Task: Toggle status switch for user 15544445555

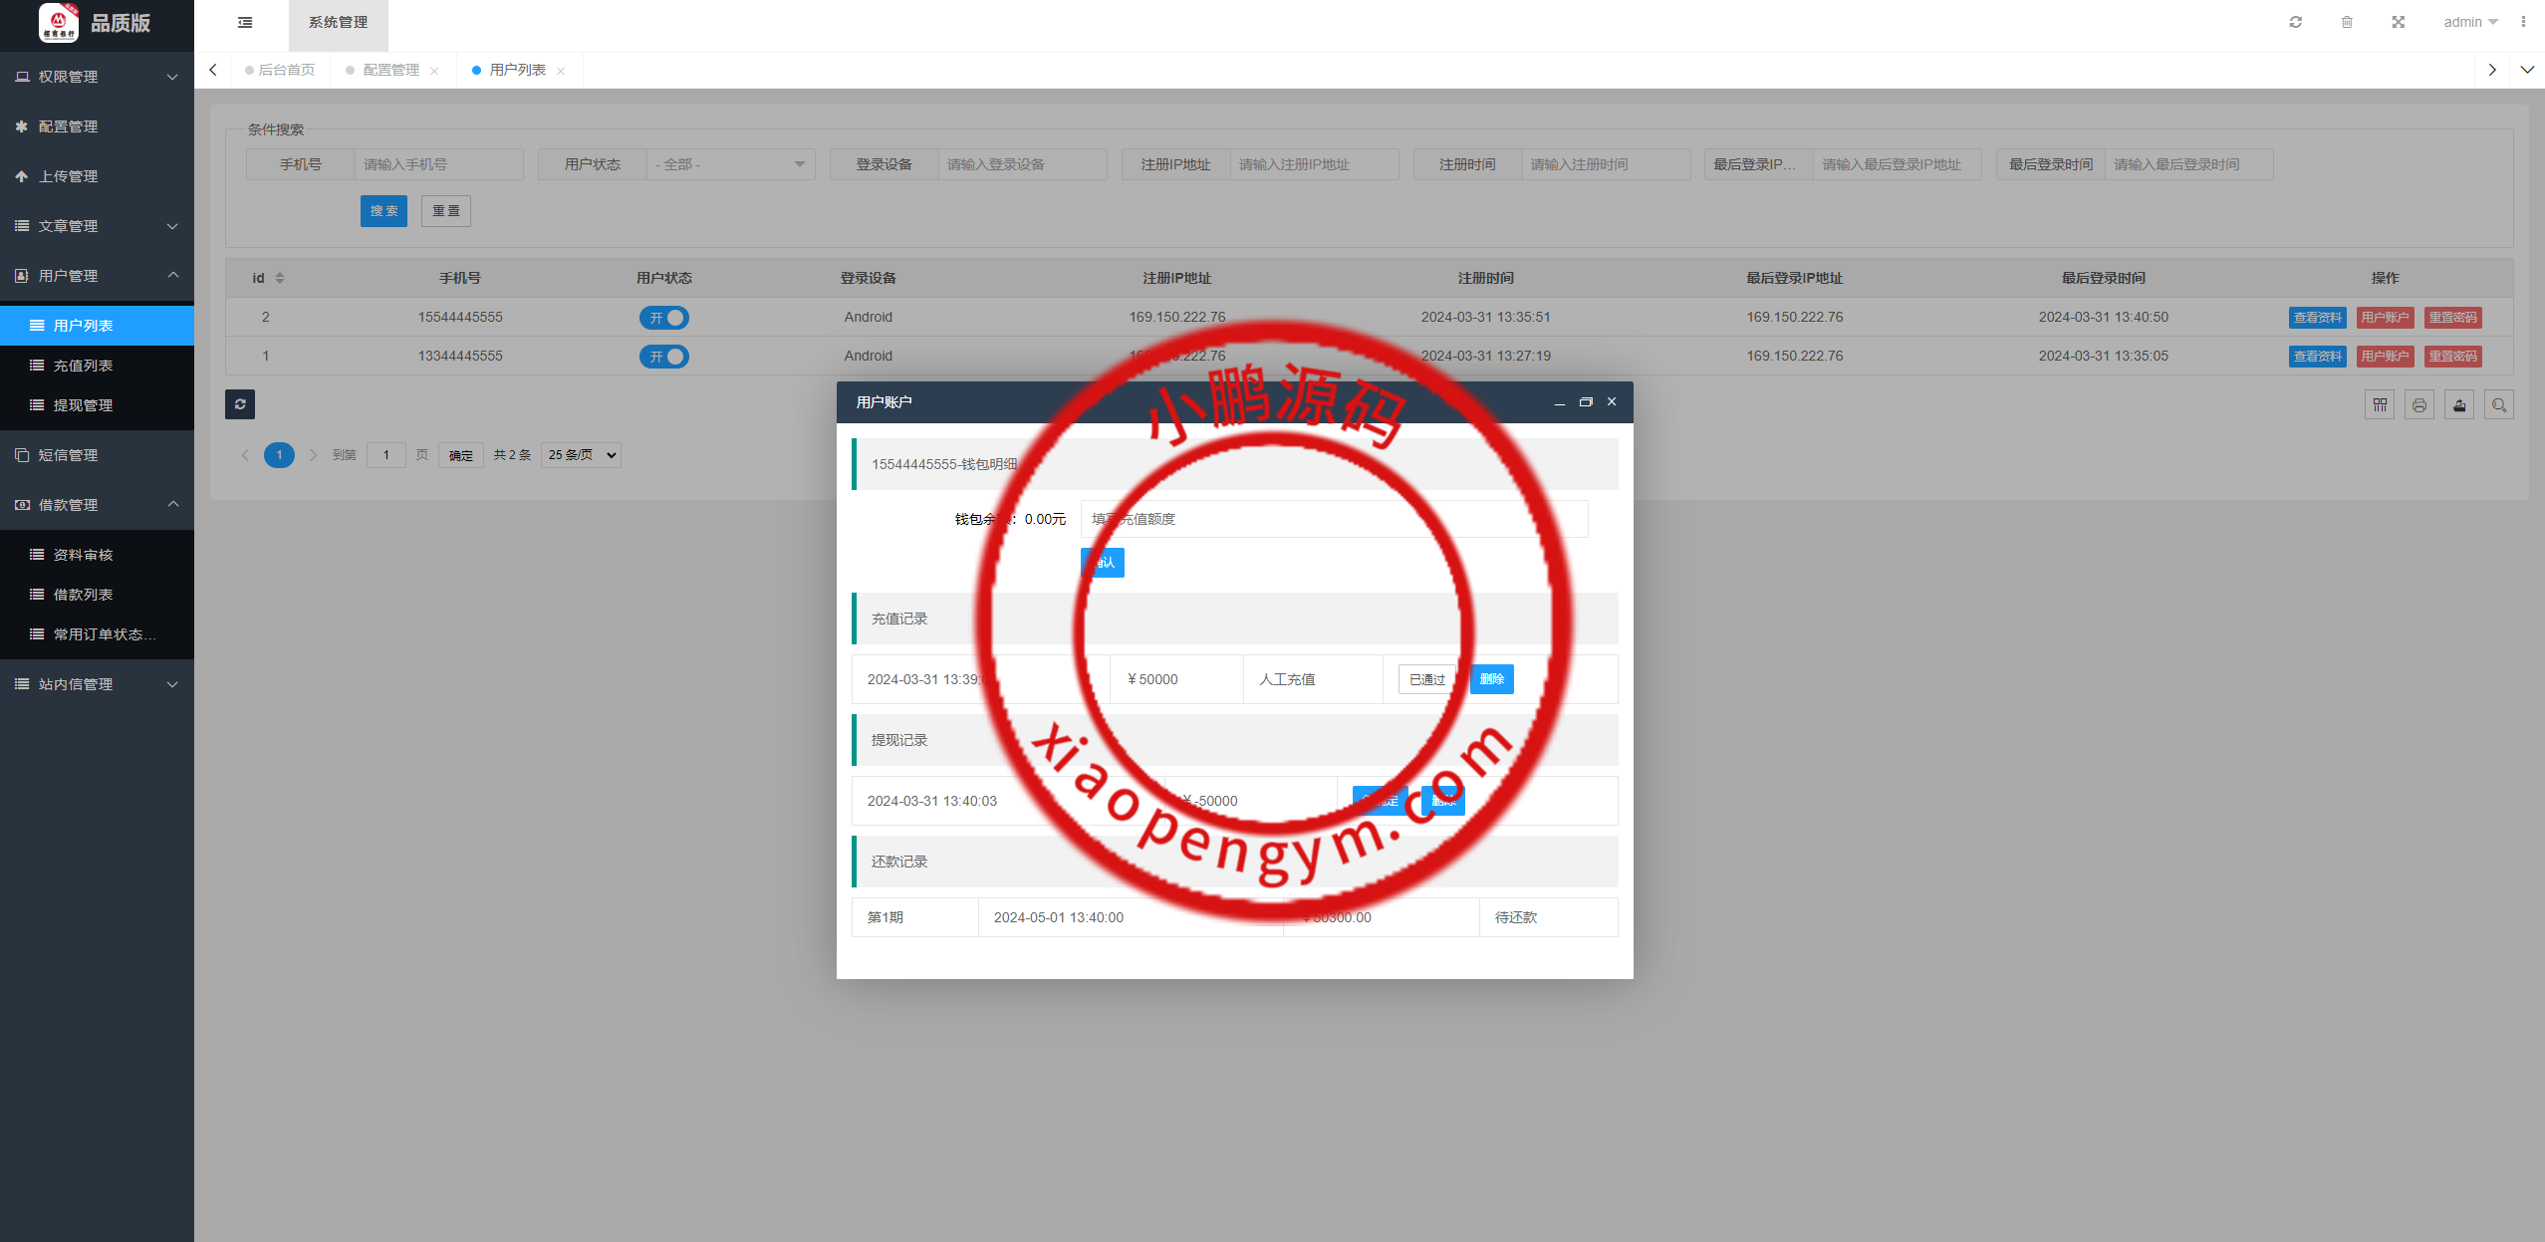Action: tap(664, 318)
